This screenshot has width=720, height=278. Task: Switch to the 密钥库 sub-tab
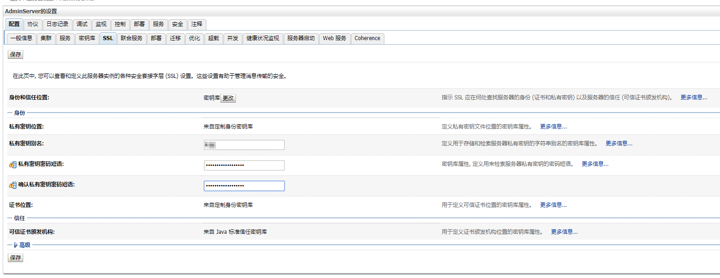87,38
